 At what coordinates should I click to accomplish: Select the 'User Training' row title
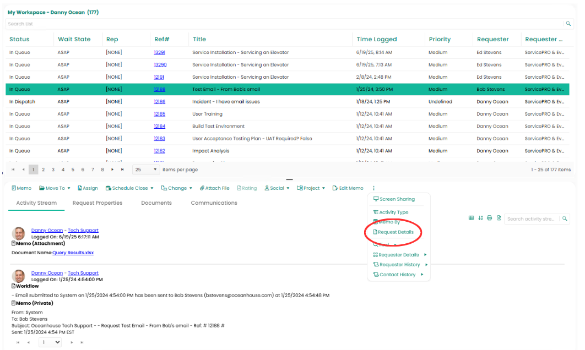[x=207, y=114]
